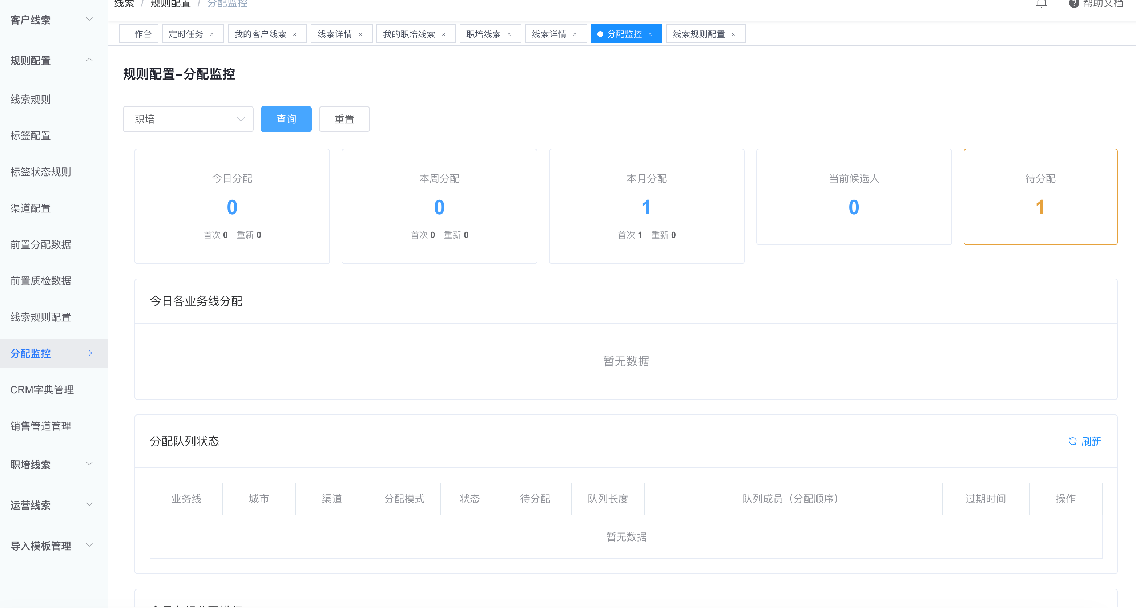Close the active 分配监控 tab
This screenshot has width=1136, height=608.
(x=650, y=35)
